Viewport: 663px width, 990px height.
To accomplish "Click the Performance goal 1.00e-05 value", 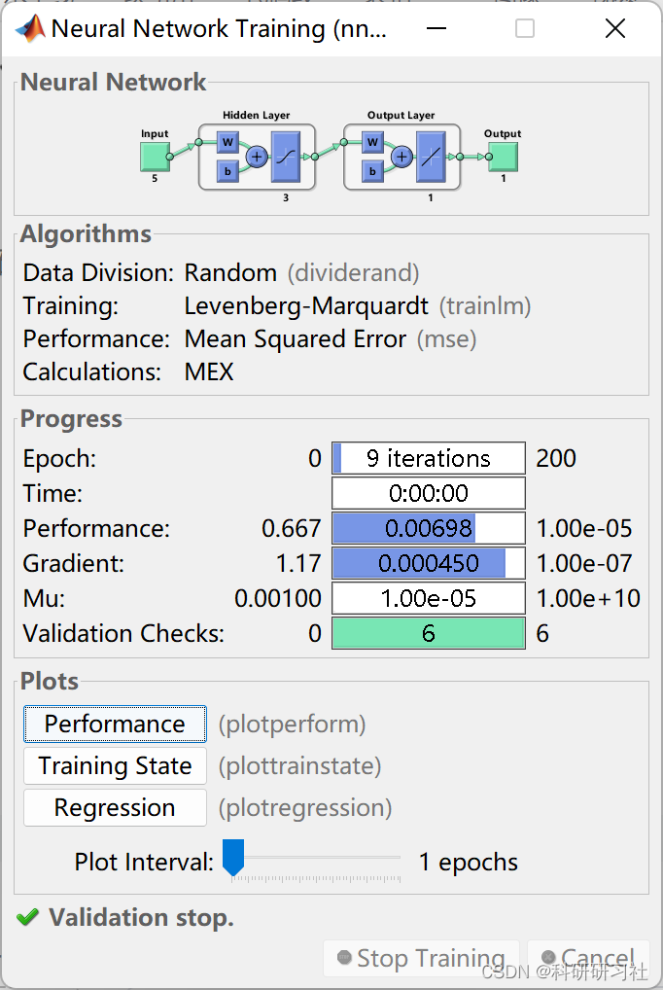I will click(584, 528).
